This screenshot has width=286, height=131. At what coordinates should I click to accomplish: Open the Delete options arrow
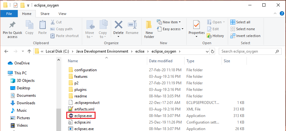(118, 37)
